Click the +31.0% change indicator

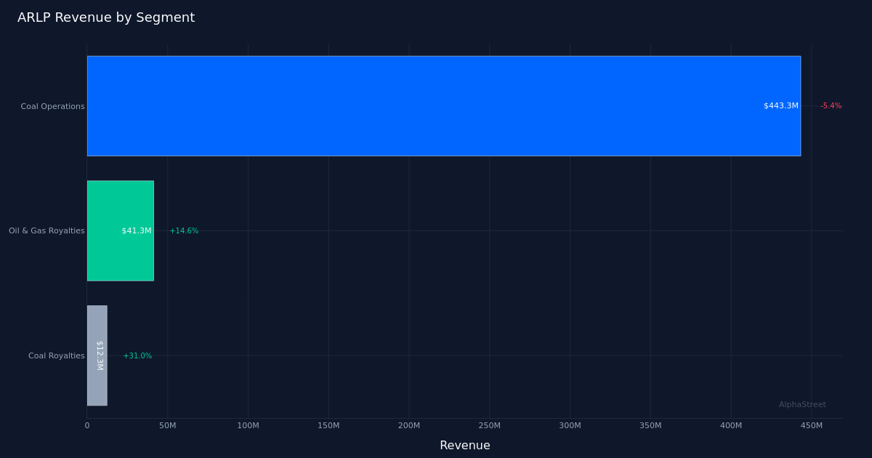(137, 355)
